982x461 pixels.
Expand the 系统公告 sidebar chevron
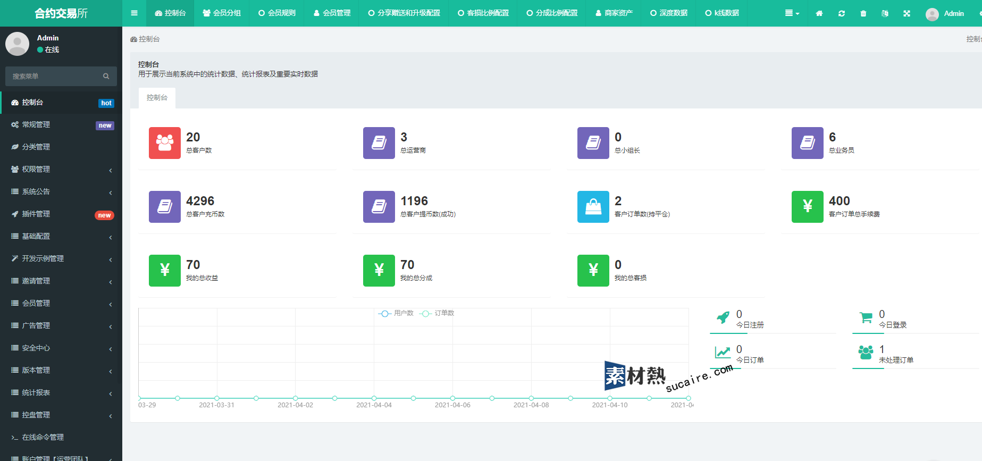coord(111,192)
